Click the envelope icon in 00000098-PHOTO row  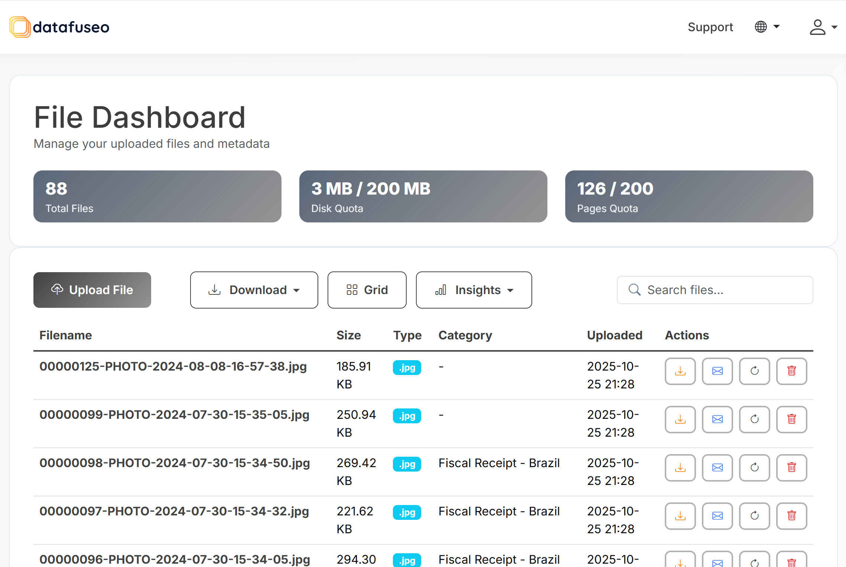(717, 467)
